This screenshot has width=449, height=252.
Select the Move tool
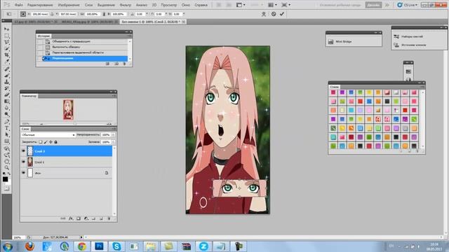coord(6,29)
